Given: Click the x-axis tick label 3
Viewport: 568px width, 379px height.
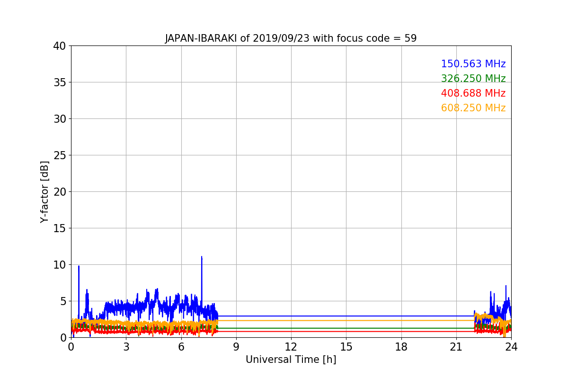Looking at the screenshot, I should pos(126,347).
